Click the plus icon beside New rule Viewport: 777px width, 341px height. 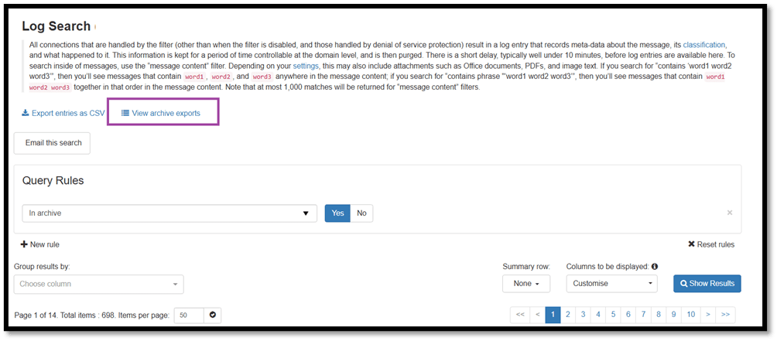pos(24,244)
